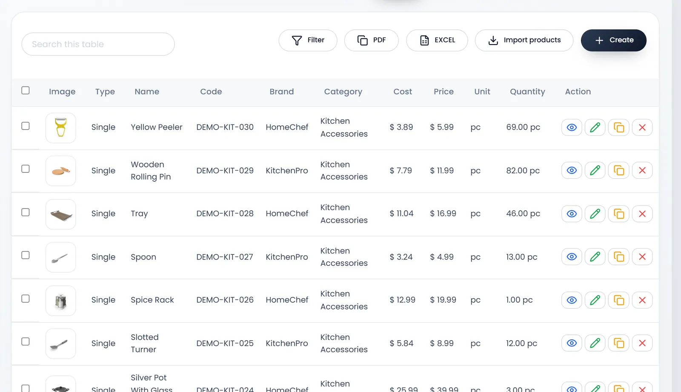Edit the Wooden Rolling Pin row
This screenshot has height=392, width=681.
pos(595,170)
